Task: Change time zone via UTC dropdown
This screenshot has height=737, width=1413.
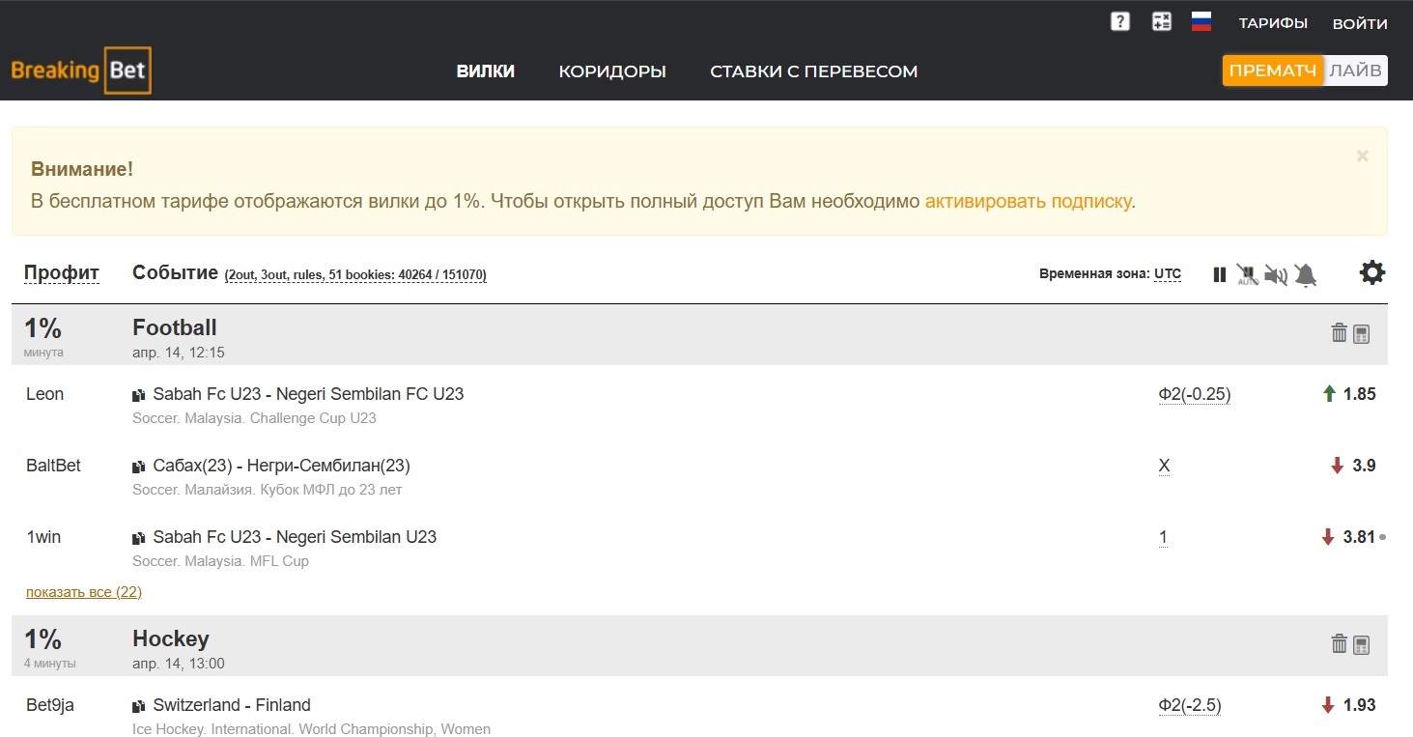Action: click(x=1167, y=274)
